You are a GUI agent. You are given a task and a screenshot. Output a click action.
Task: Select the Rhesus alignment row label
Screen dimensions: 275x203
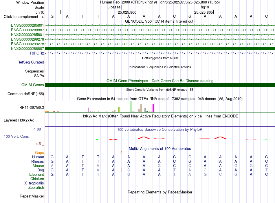tap(38, 162)
